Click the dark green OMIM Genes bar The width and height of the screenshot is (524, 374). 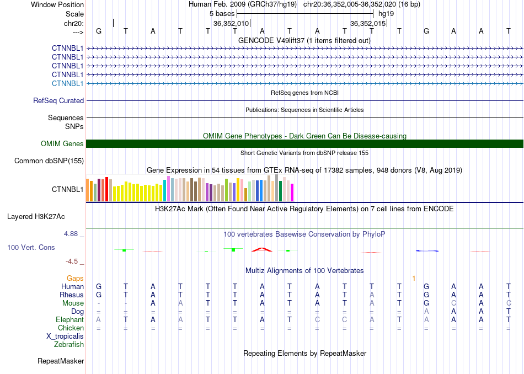304,144
